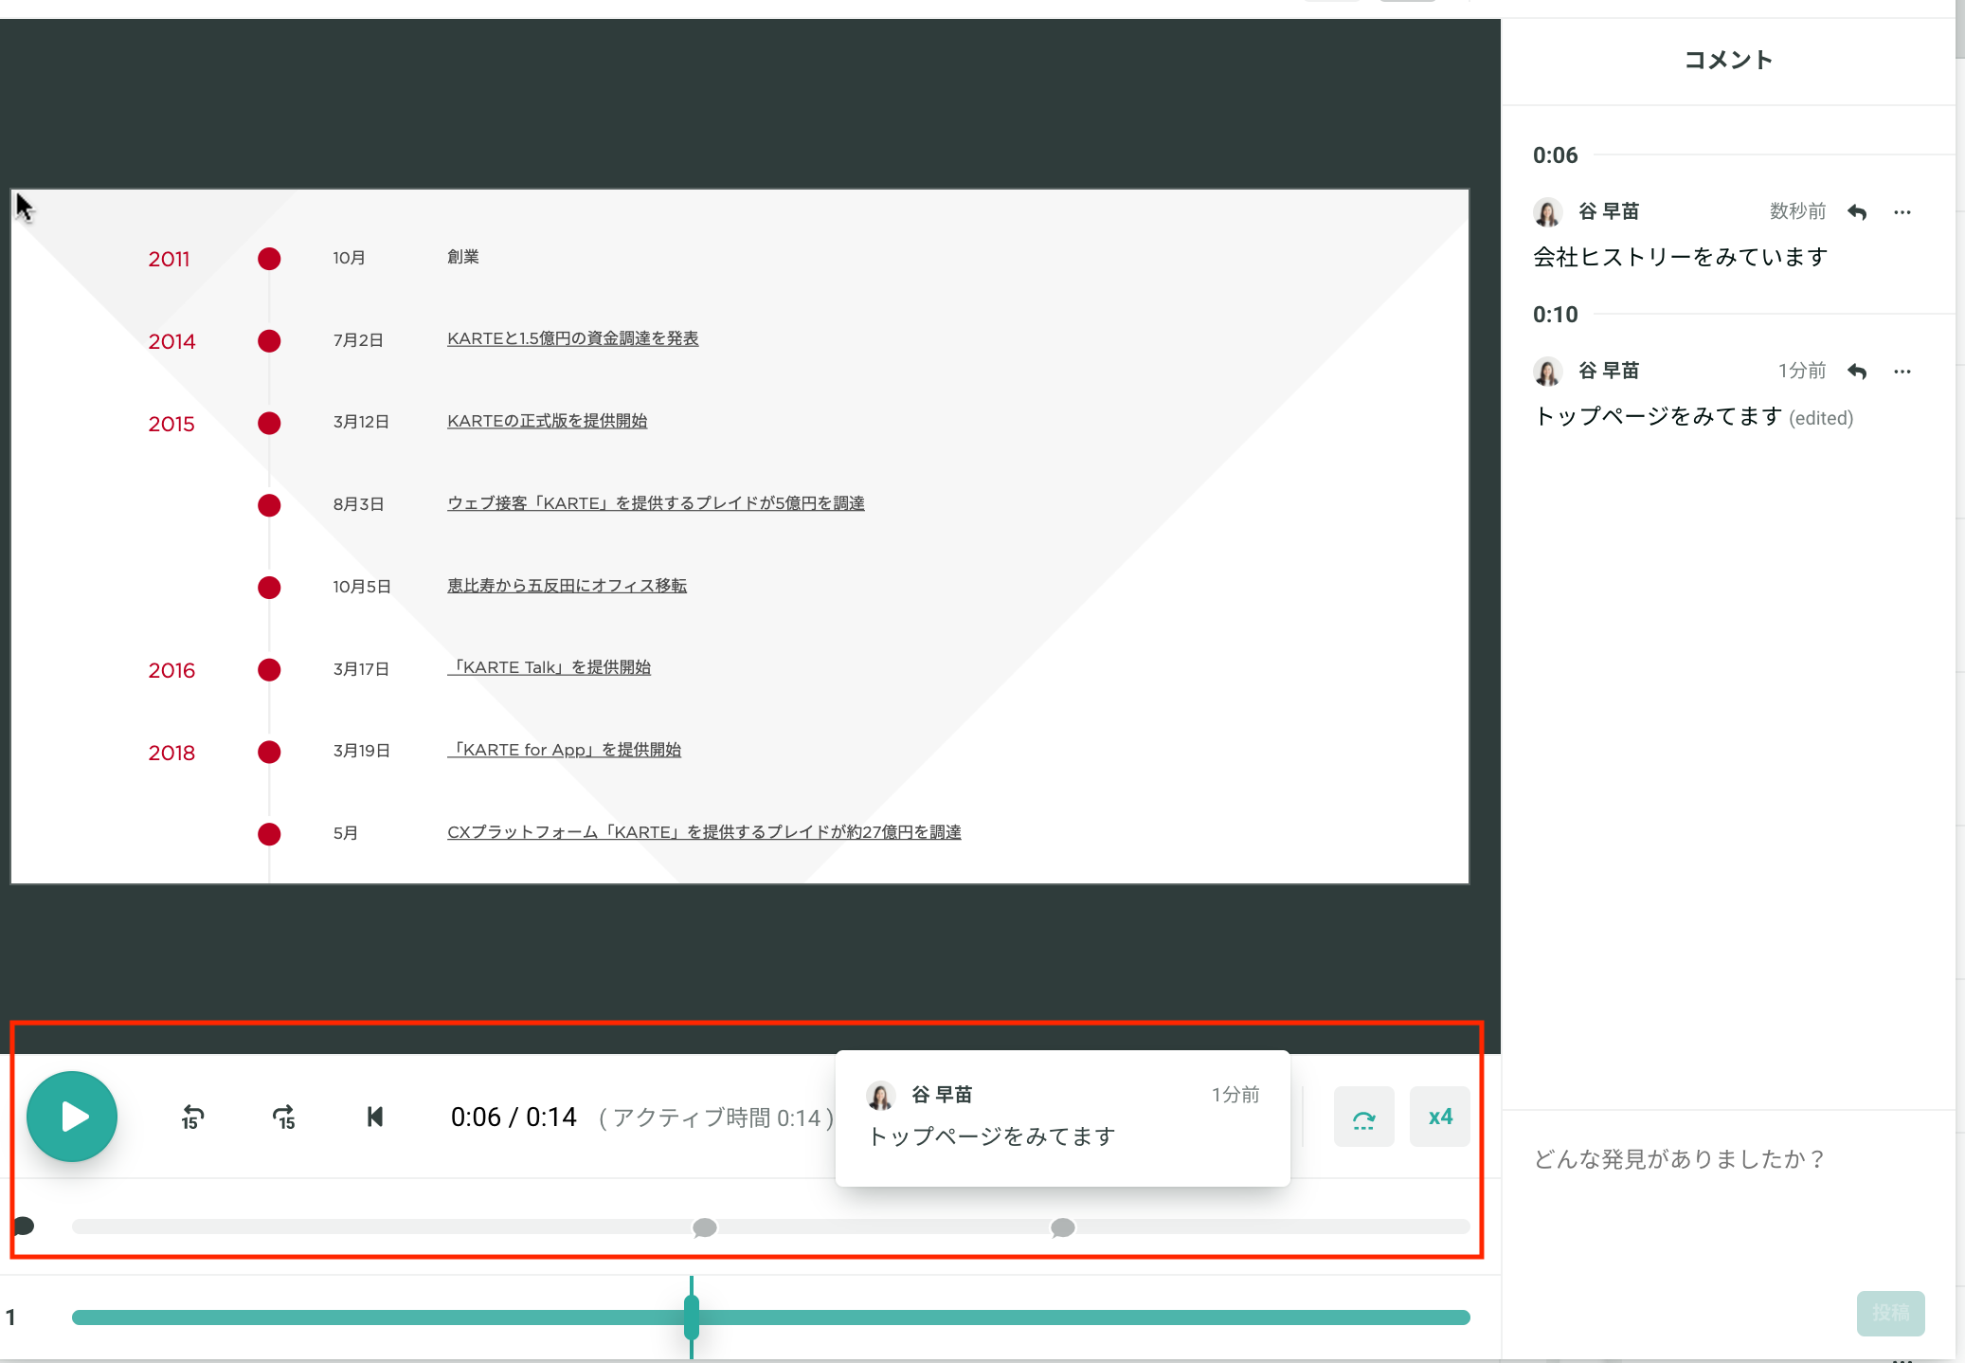The height and width of the screenshot is (1363, 1965).
Task: Click the 0:06 / 0:14 time display
Action: (514, 1118)
